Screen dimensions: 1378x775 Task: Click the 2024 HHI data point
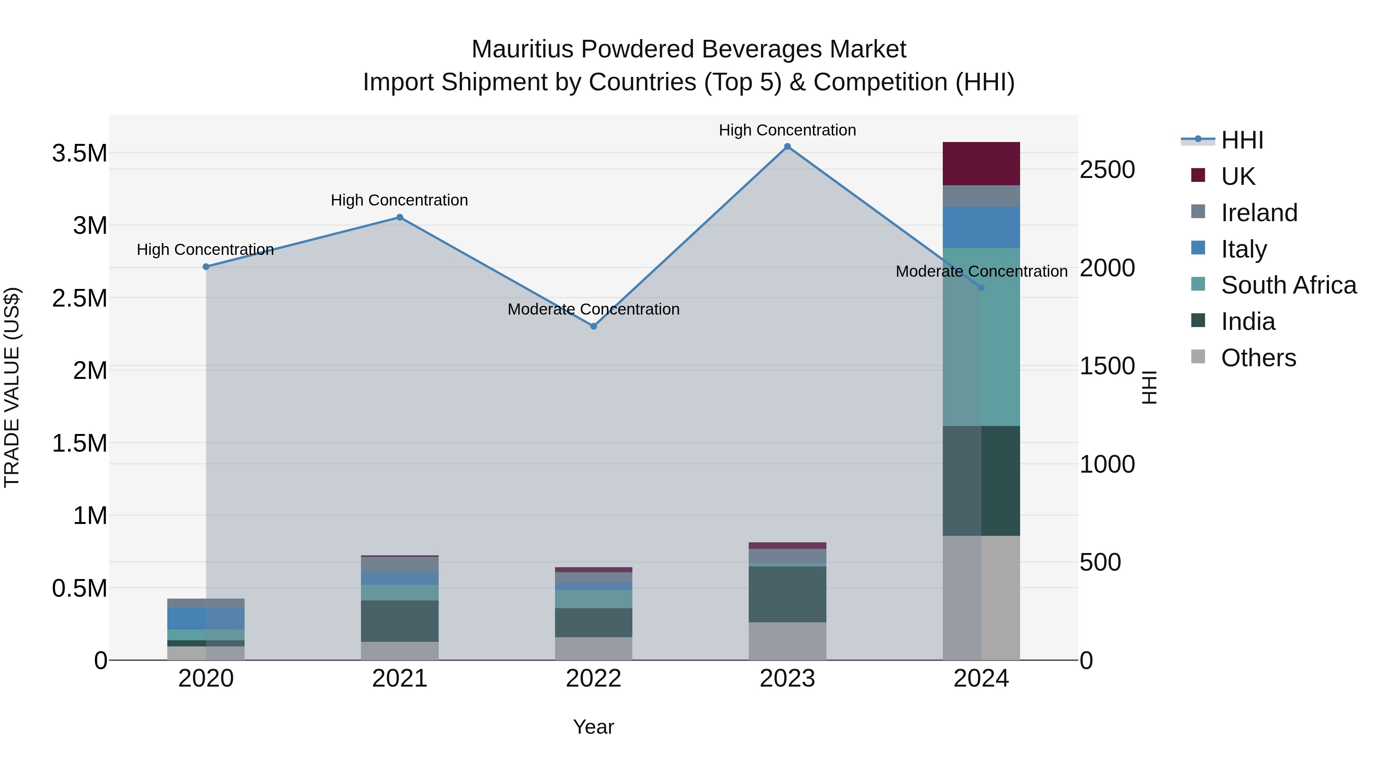point(981,288)
